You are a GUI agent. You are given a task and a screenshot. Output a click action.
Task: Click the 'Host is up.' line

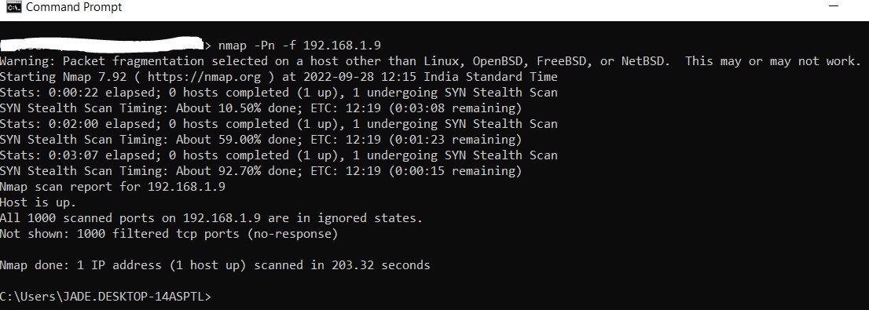[x=38, y=202]
